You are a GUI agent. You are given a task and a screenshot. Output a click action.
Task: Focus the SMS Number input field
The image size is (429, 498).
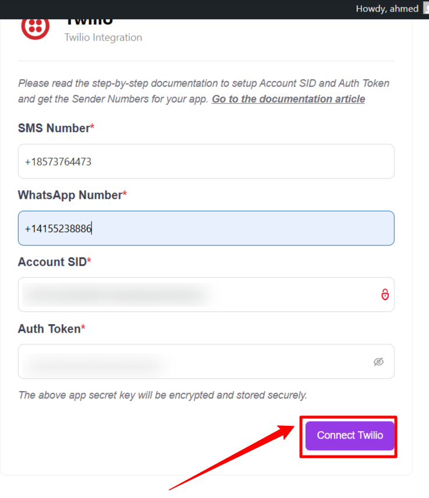206,161
